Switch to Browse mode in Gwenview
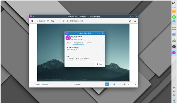 click(x=40, y=21)
